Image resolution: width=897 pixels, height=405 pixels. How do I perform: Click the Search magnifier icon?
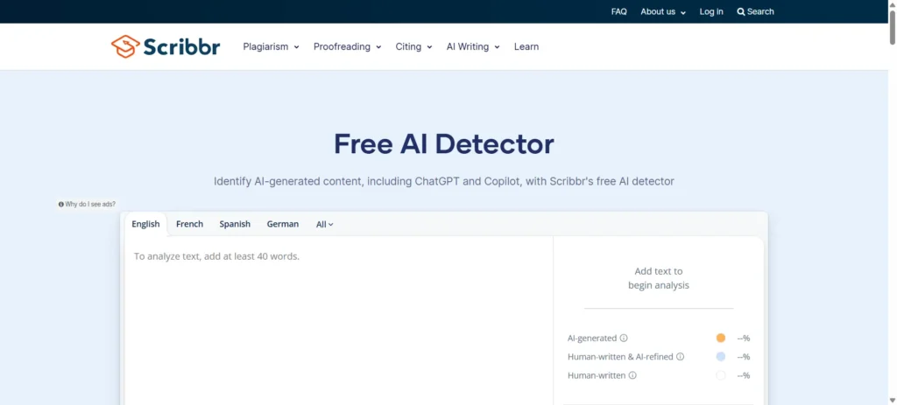741,11
